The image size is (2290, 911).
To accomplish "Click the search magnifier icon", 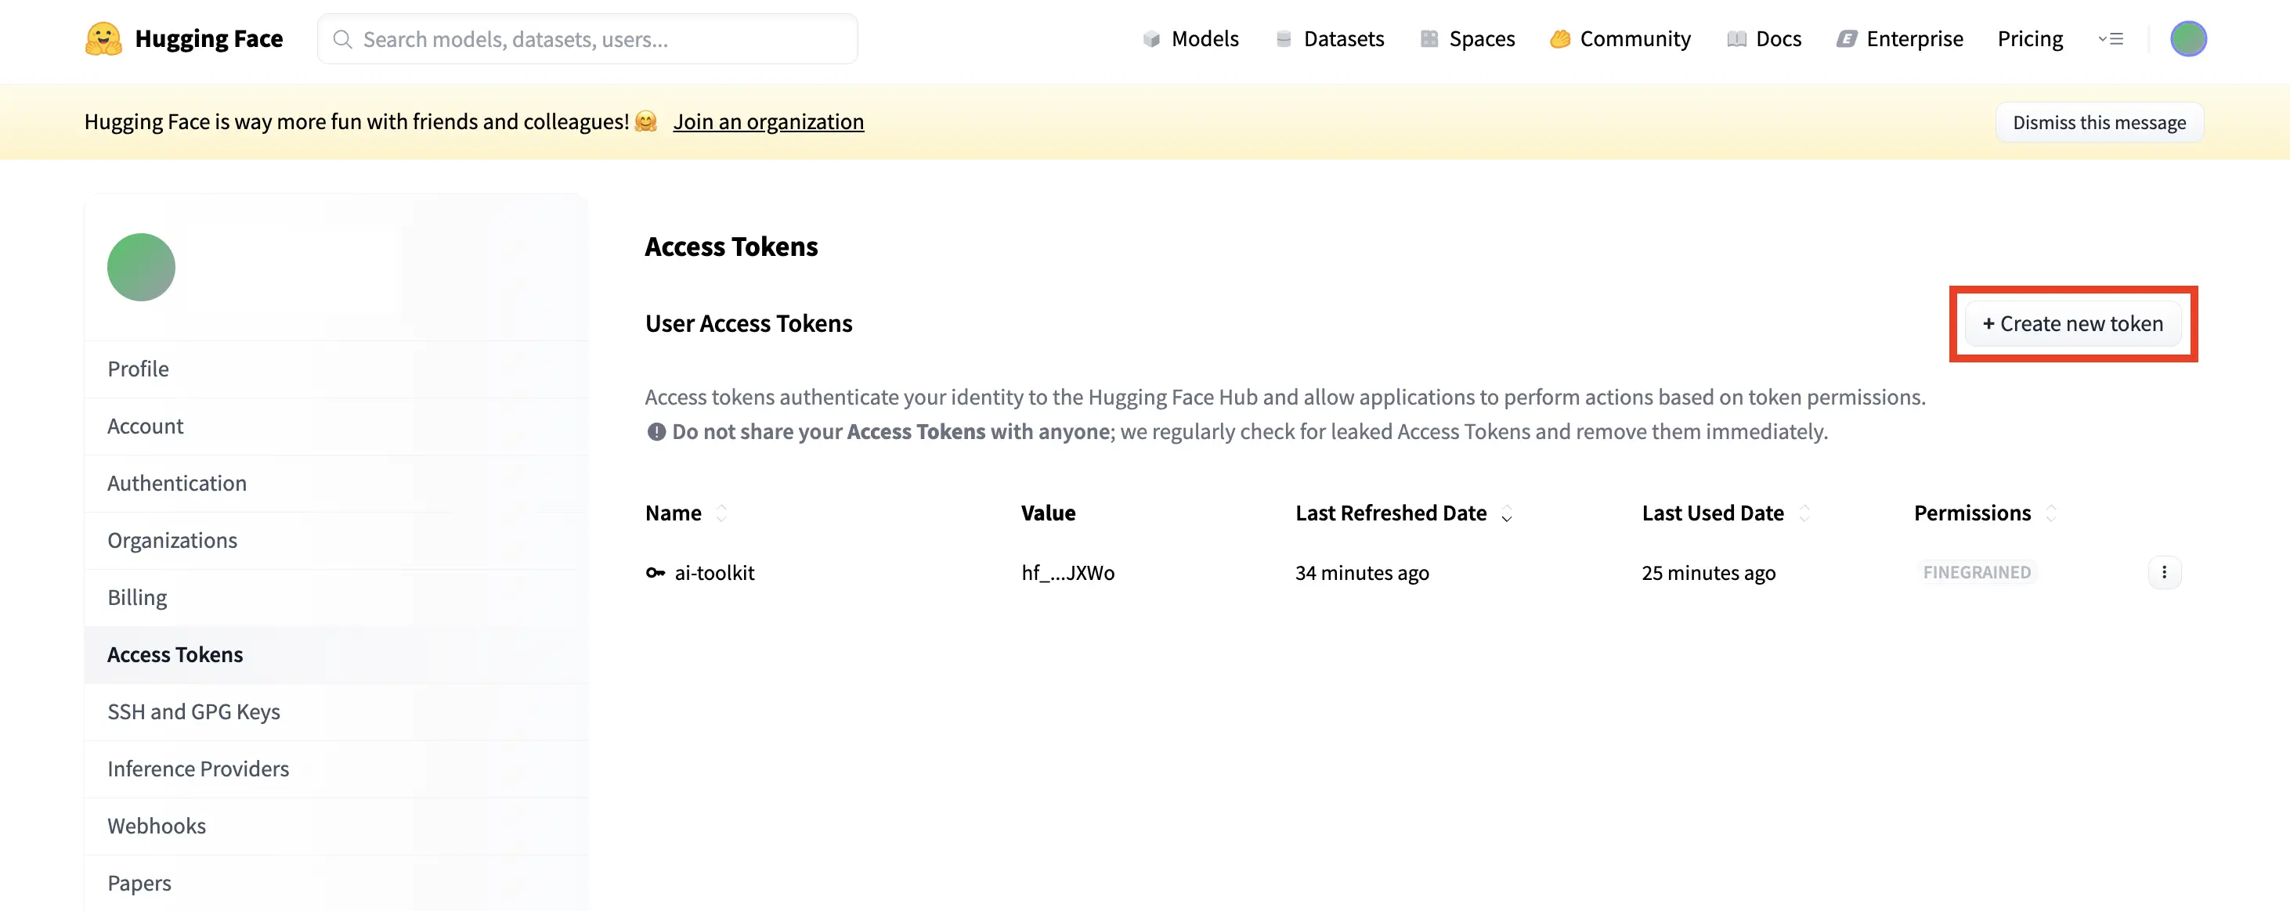I will 342,38.
